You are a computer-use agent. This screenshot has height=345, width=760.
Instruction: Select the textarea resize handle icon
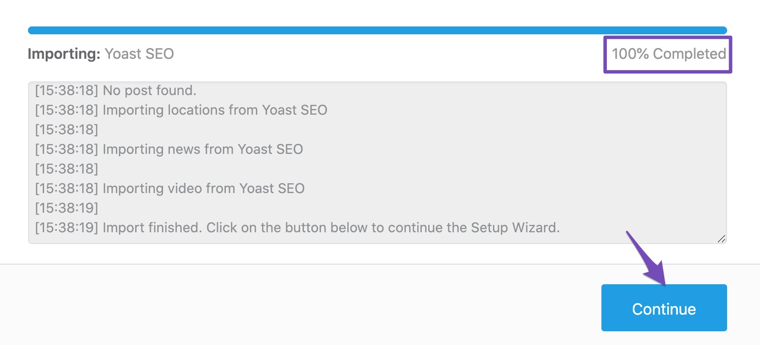coord(721,239)
